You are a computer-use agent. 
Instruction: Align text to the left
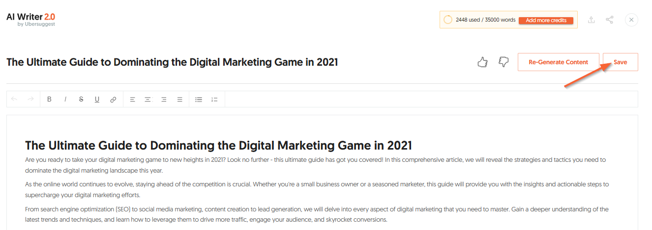(132, 99)
